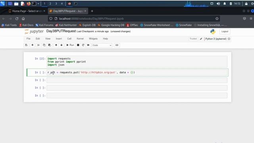This screenshot has height=143, width=254.
Task: Rename notebook via Day38PUTRequest title
Action: click(x=61, y=31)
